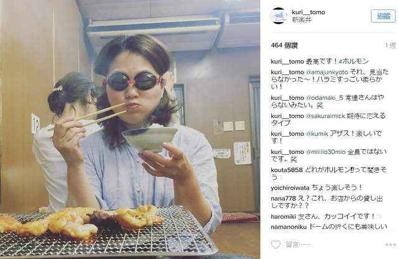Open commenter namanoniku's profile
The height and width of the screenshot is (259, 398).
289,227
